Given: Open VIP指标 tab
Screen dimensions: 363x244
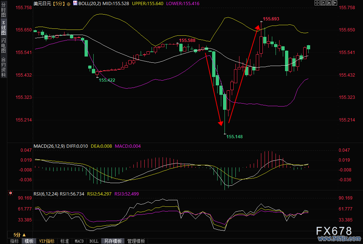Looking at the screenshot, I should click(x=47, y=241).
